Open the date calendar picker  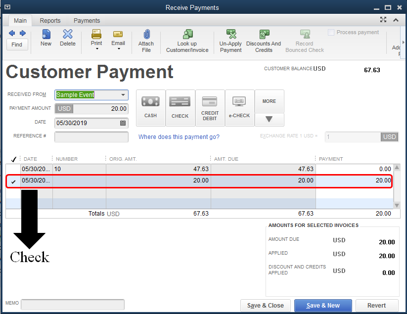pos(123,123)
